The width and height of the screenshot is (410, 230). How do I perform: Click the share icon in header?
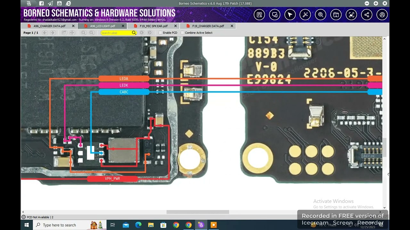pos(367,15)
